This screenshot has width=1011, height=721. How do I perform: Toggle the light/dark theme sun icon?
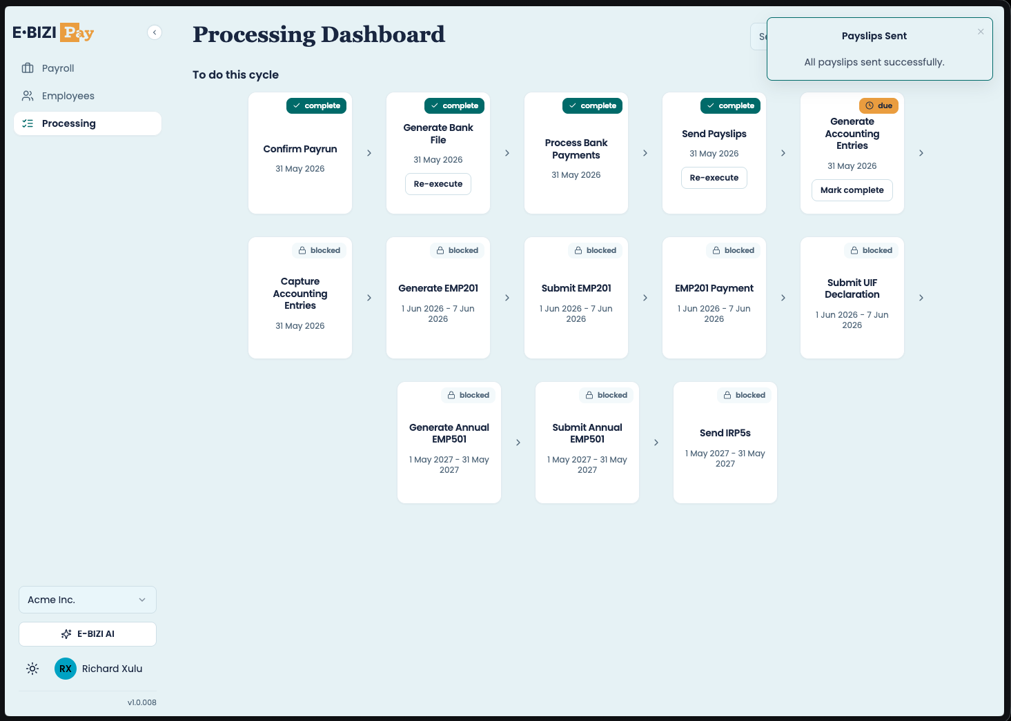(x=32, y=669)
